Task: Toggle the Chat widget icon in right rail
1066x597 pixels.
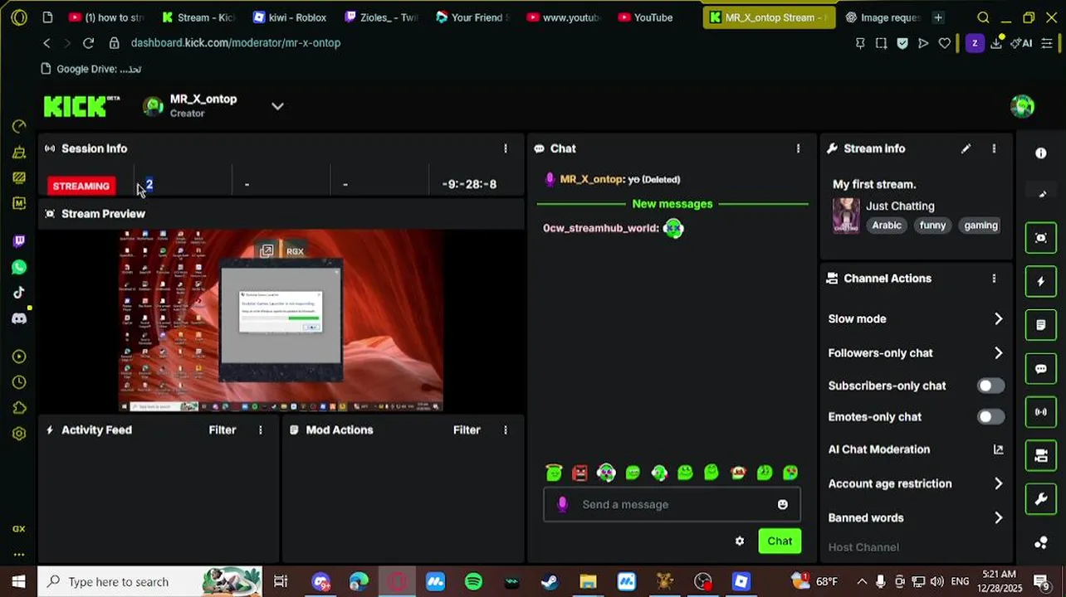Action: [1041, 369]
